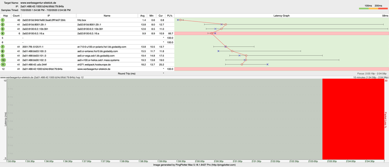Click the hop 12 timeline graph title
Image resolution: width=389 pixels, height=167 pixels.
pos(42,77)
